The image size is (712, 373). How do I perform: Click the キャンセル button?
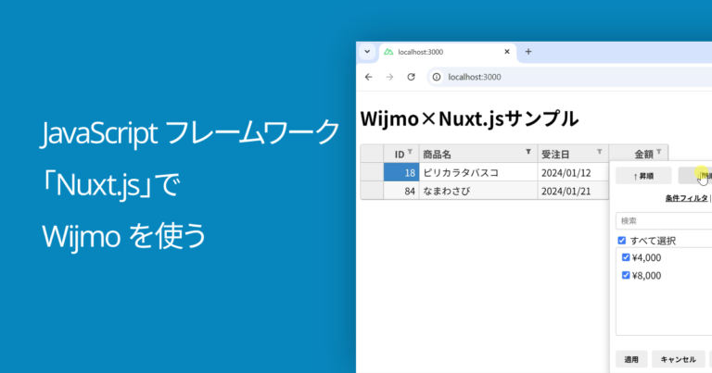pyautogui.click(x=678, y=359)
